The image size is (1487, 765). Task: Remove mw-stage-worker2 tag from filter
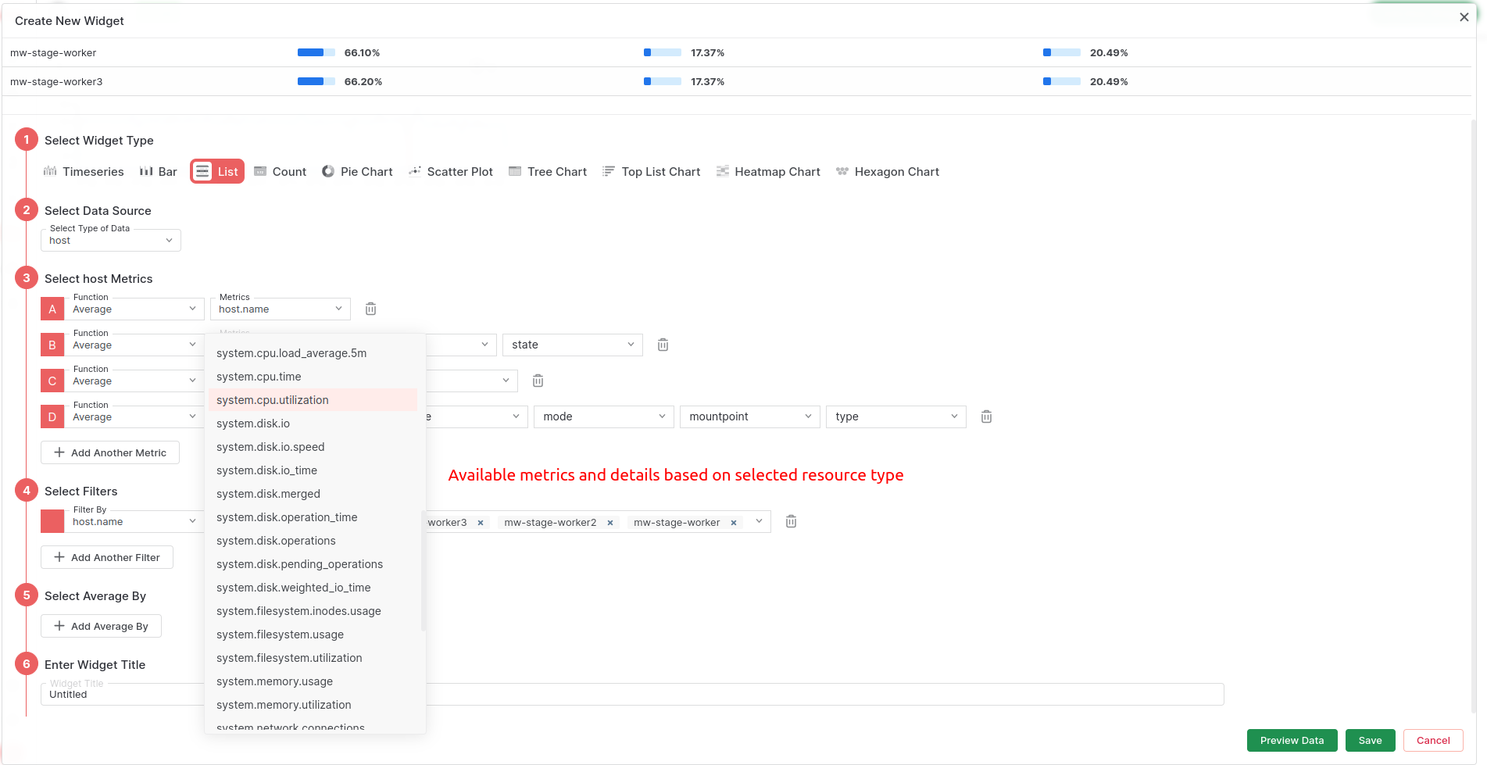click(x=610, y=523)
